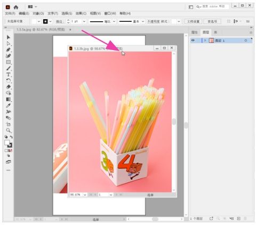Open the 文字(T) menu
257x225 pixels.
(53, 13)
